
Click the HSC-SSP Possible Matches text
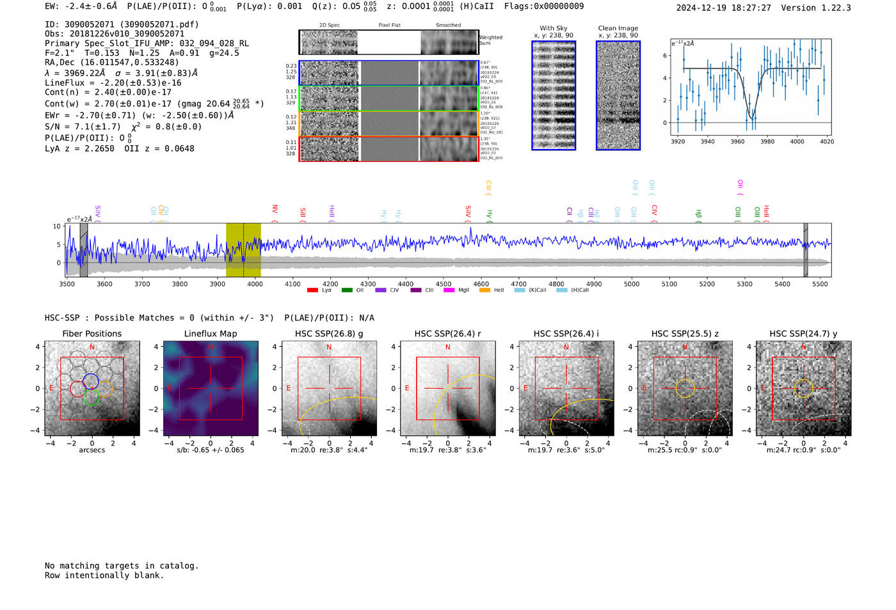tap(159, 318)
